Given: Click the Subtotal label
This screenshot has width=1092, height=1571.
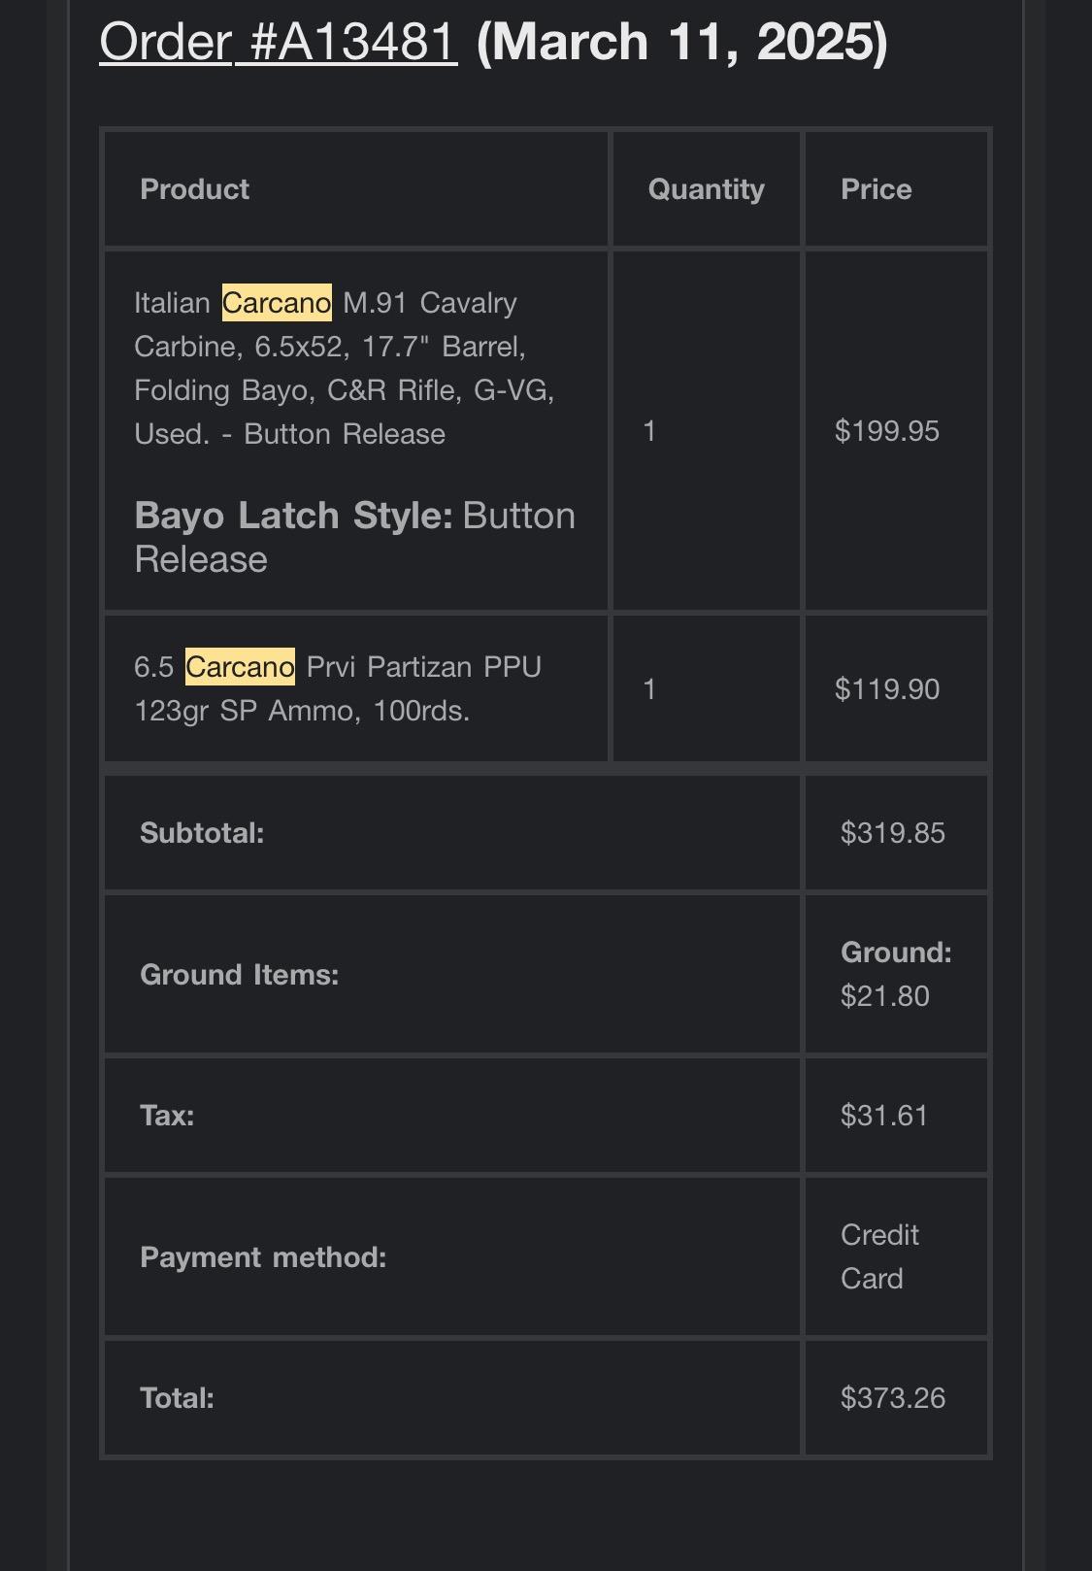Looking at the screenshot, I should pos(202,833).
